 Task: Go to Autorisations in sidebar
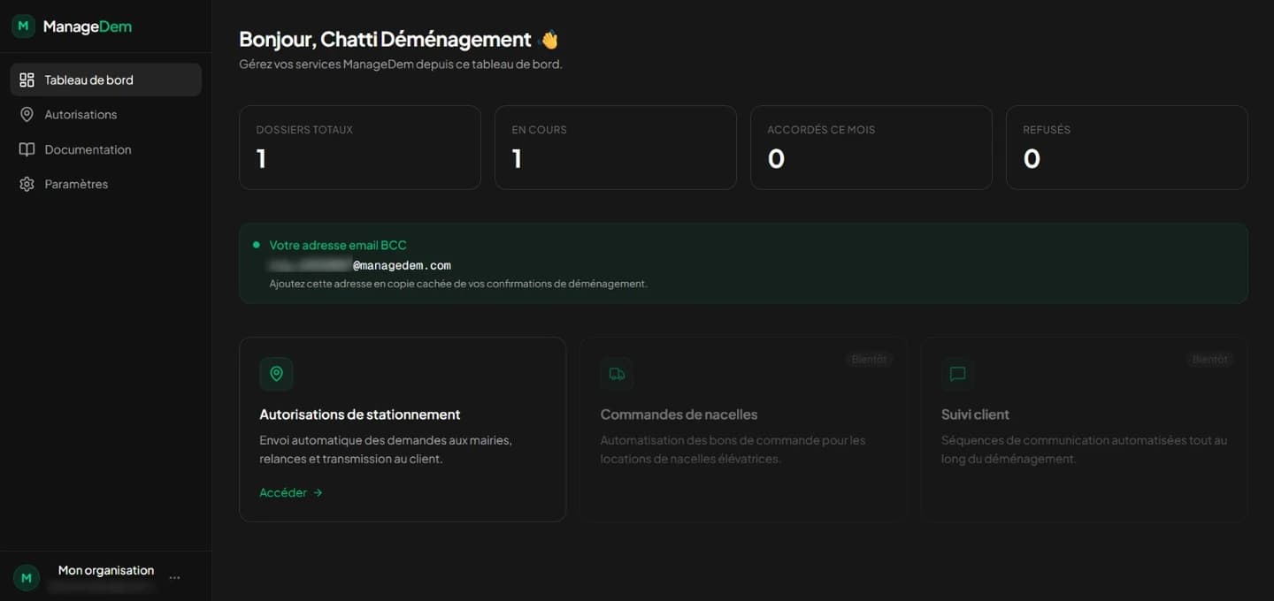coord(105,115)
